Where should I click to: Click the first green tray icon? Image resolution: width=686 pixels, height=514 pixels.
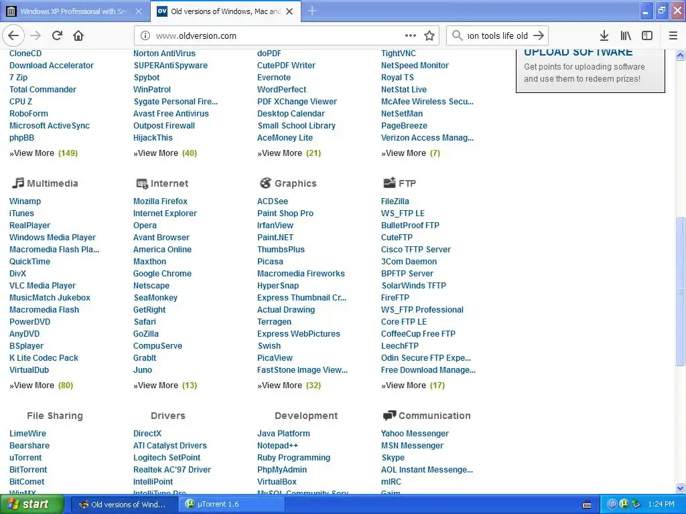(612, 504)
